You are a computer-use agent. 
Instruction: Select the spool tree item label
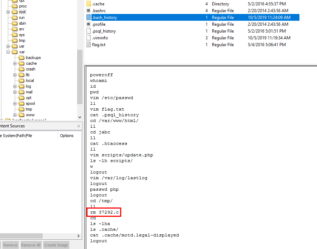click(x=30, y=104)
